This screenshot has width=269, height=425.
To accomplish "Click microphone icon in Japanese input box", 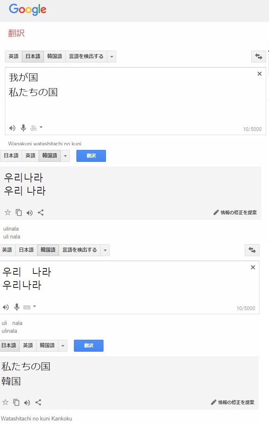I will pyautogui.click(x=23, y=128).
